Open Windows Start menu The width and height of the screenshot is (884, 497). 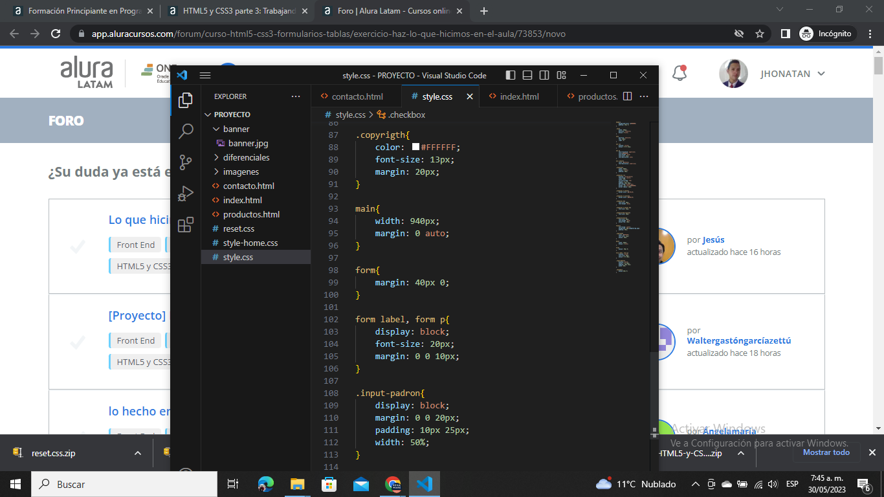tap(16, 484)
